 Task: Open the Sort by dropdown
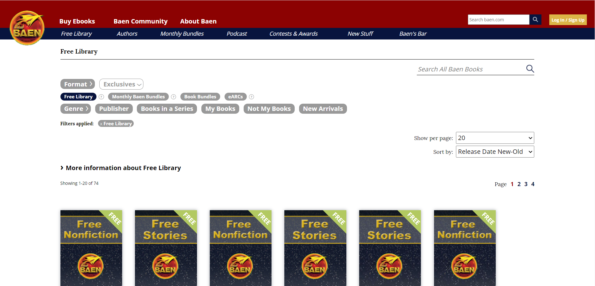tap(495, 152)
